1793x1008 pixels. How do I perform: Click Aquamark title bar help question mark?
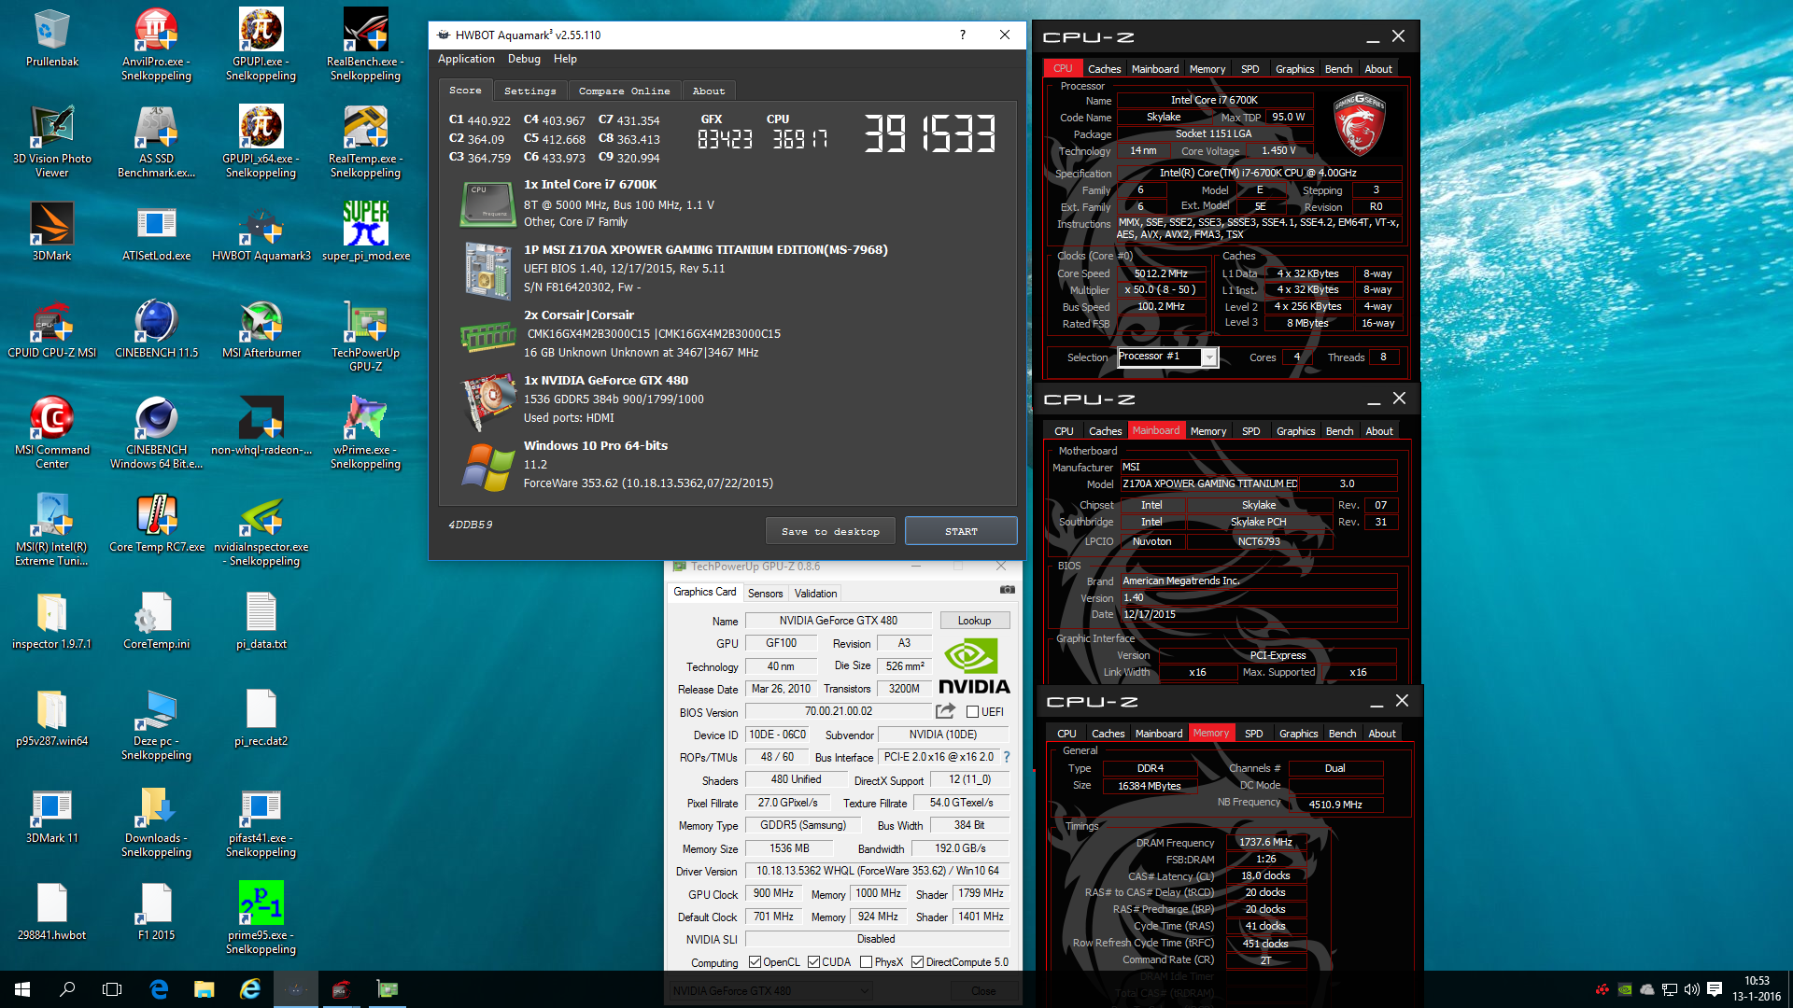962,35
